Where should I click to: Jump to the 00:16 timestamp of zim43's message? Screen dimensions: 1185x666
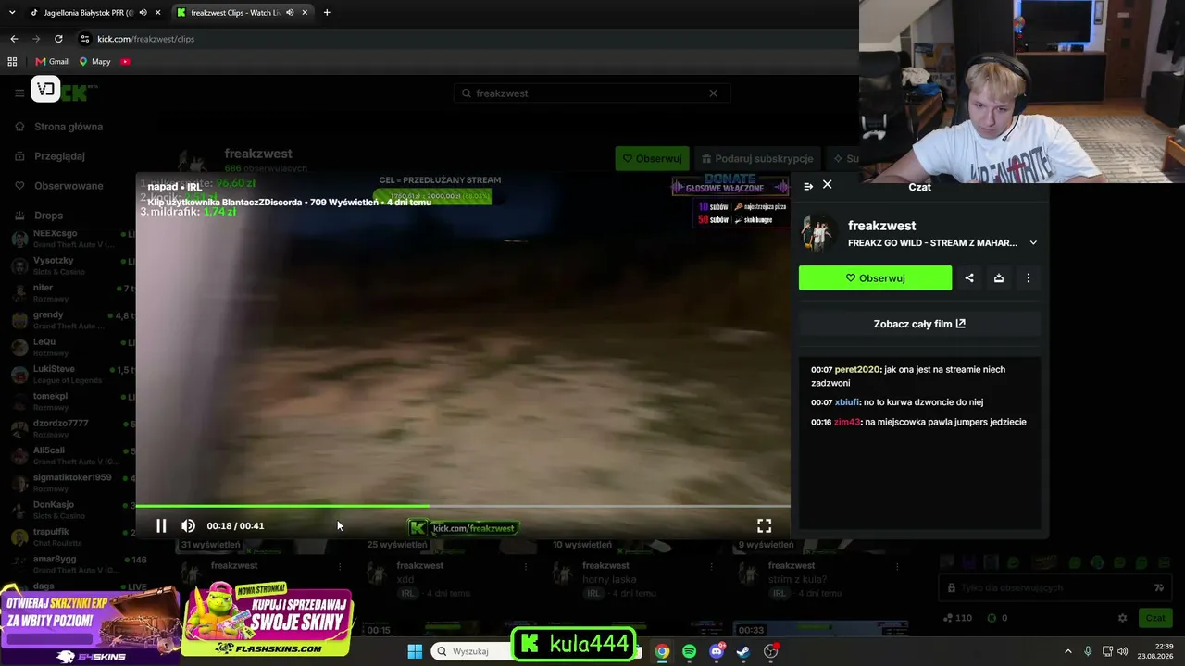tap(821, 422)
